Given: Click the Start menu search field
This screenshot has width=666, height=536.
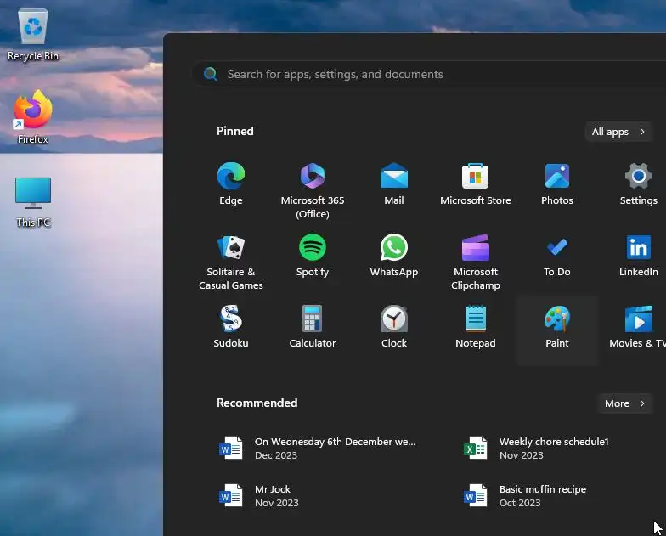Looking at the screenshot, I should (x=429, y=74).
